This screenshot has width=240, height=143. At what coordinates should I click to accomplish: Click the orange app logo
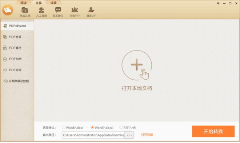(8, 10)
